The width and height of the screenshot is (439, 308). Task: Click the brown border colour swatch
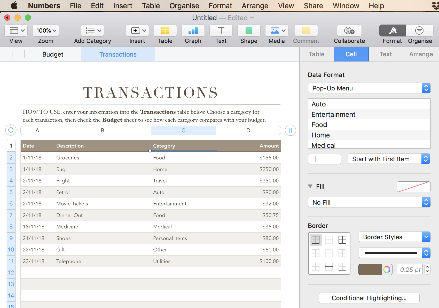pyautogui.click(x=370, y=269)
